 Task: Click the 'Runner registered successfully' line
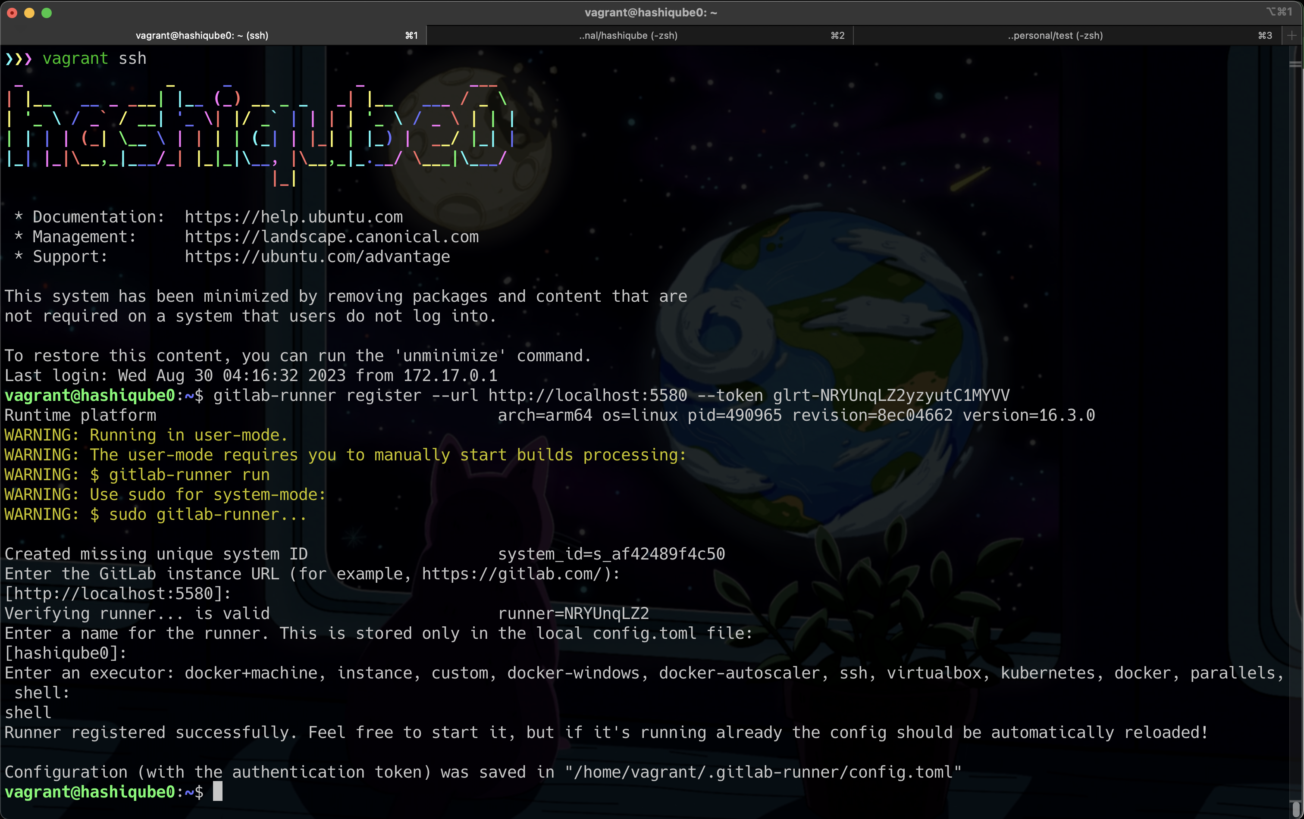click(607, 732)
